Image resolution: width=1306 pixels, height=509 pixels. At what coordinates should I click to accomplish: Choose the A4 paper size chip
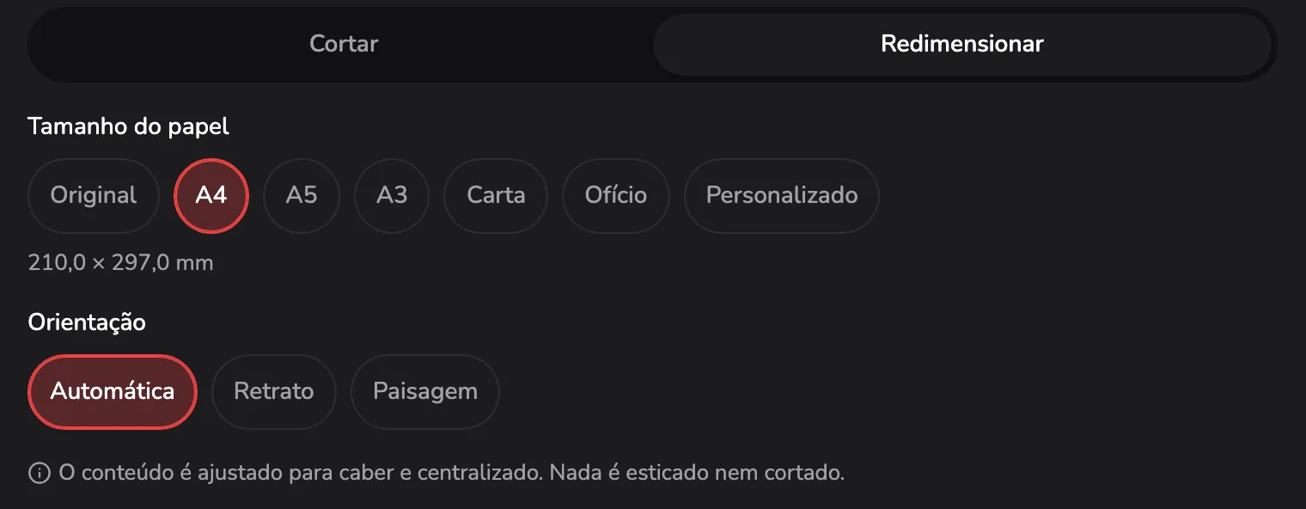point(211,195)
